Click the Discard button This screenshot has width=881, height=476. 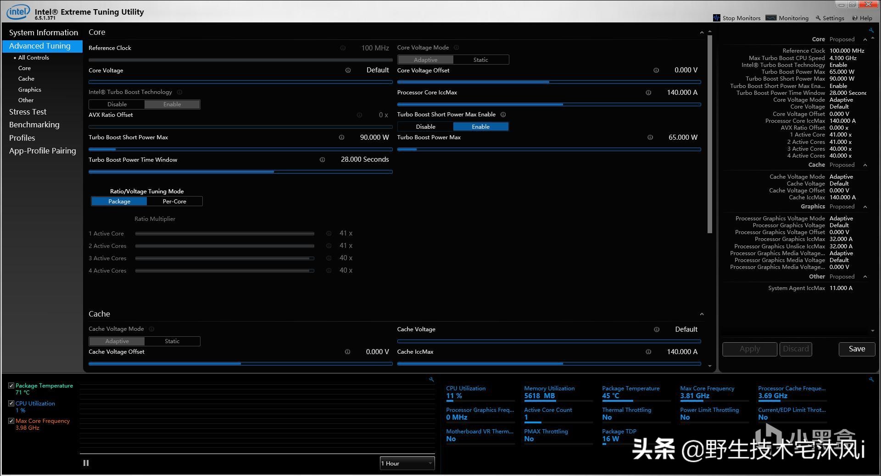[x=796, y=349]
